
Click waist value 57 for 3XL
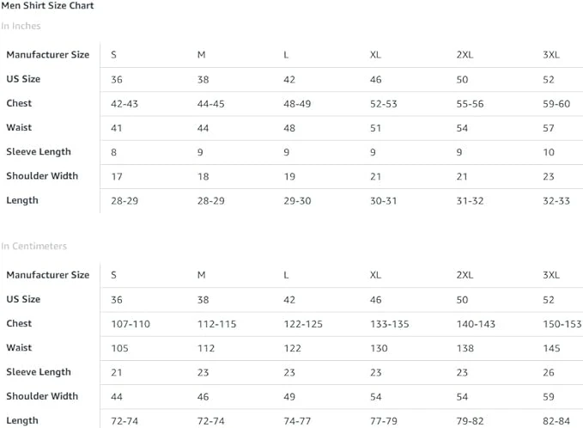point(549,127)
